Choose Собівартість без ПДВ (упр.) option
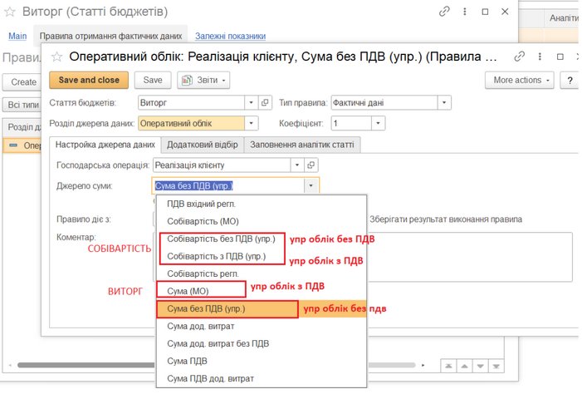Image resolution: width=582 pixels, height=399 pixels. 220,239
